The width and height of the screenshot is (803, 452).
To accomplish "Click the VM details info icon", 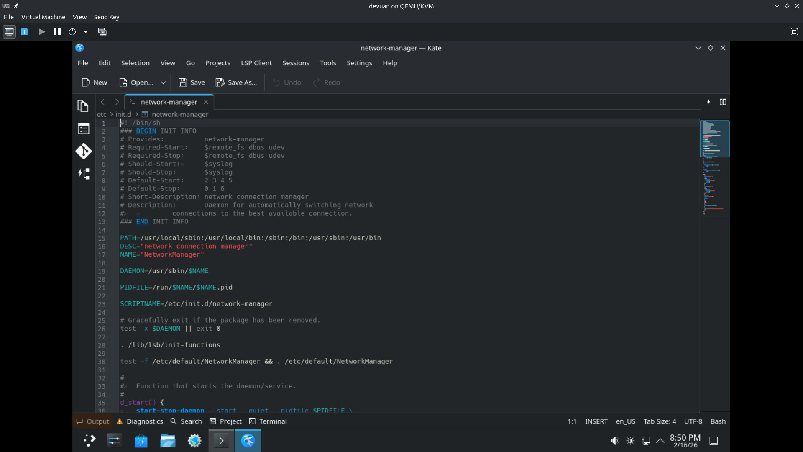I will 24,32.
